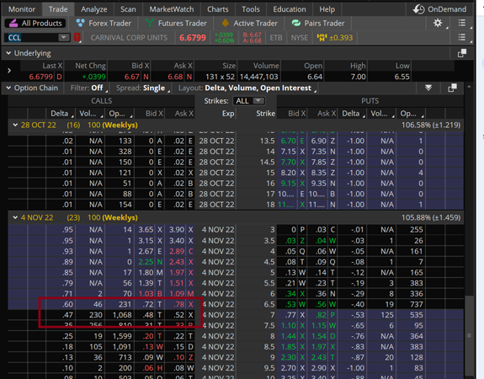The width and height of the screenshot is (484, 379).
Task: Open Option Chain dropdown arrow menu icon
Action: pos(428,88)
